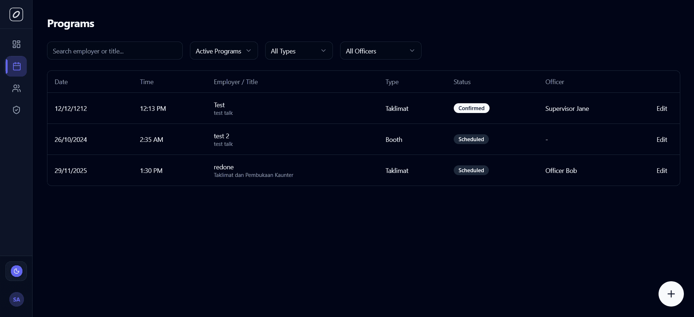
Task: Expand the All Types dropdown
Action: tap(299, 51)
